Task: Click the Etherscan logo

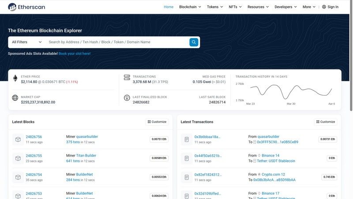Action: pyautogui.click(x=26, y=7)
